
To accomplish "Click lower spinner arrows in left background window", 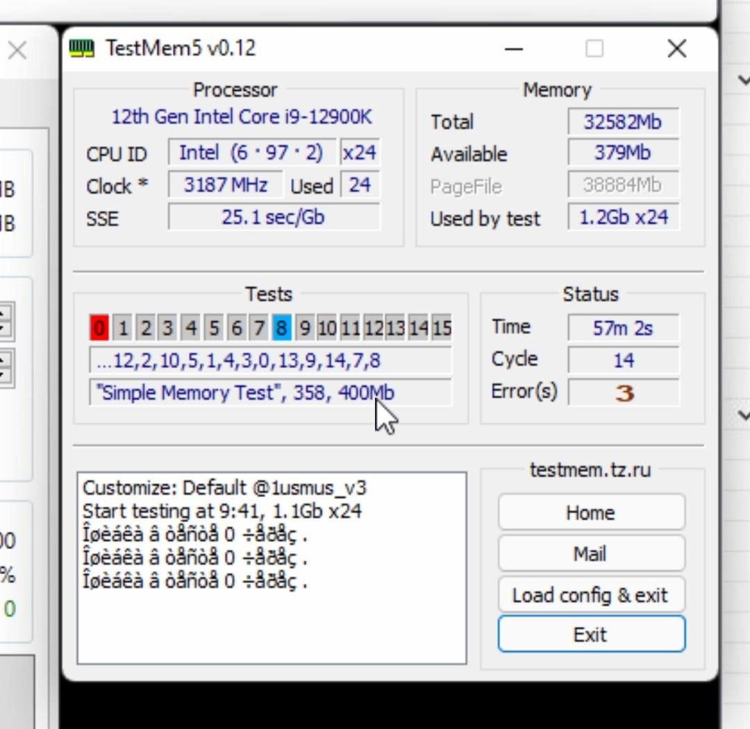I will tap(6, 368).
